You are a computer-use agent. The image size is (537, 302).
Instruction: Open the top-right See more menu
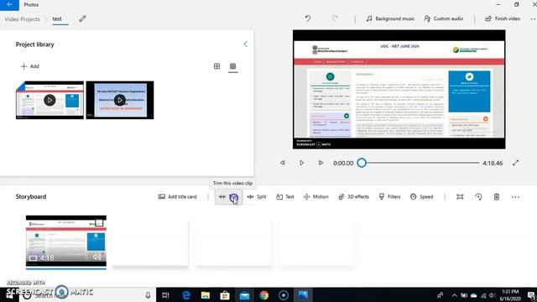coord(533,18)
